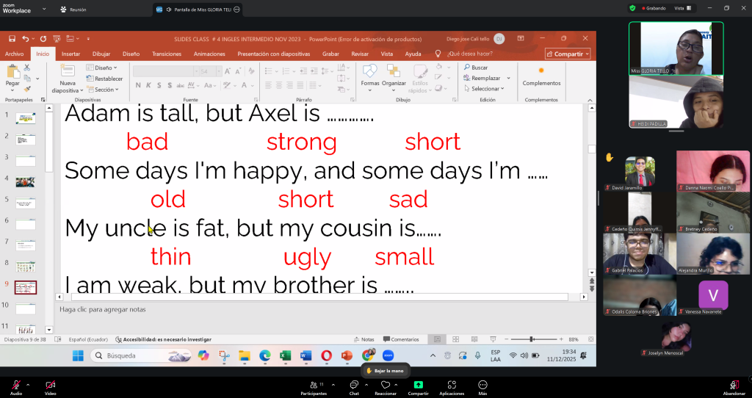Click the green Compartir share screen icon
This screenshot has height=398, width=752.
418,385
